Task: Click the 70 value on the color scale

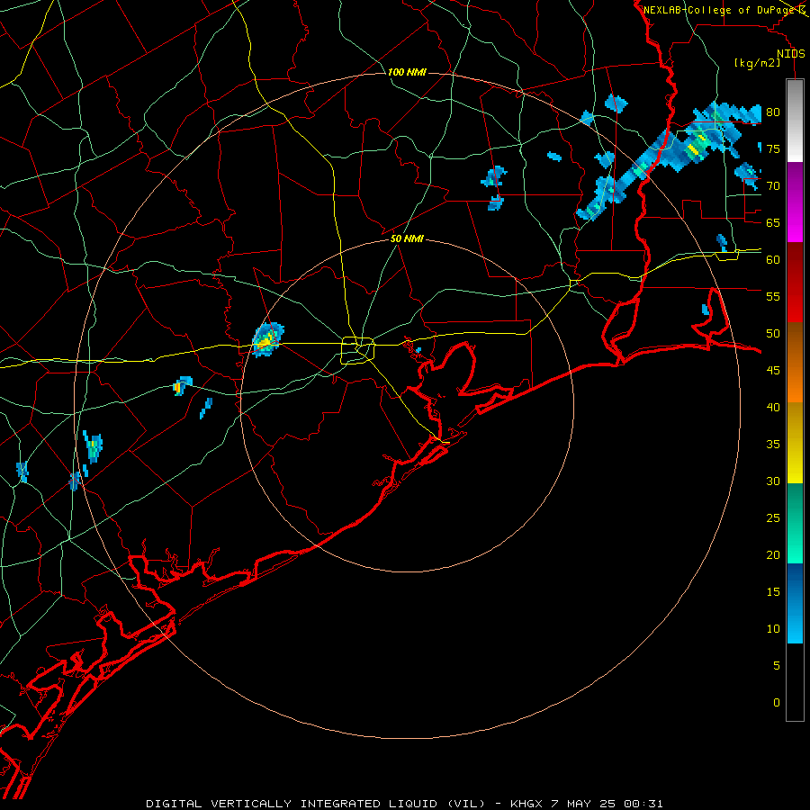Action: pyautogui.click(x=773, y=186)
